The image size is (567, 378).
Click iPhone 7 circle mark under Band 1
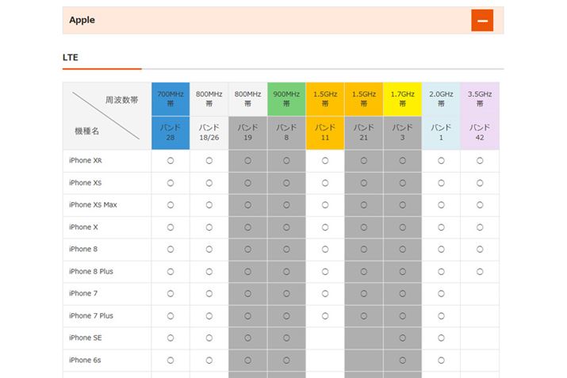pos(441,294)
